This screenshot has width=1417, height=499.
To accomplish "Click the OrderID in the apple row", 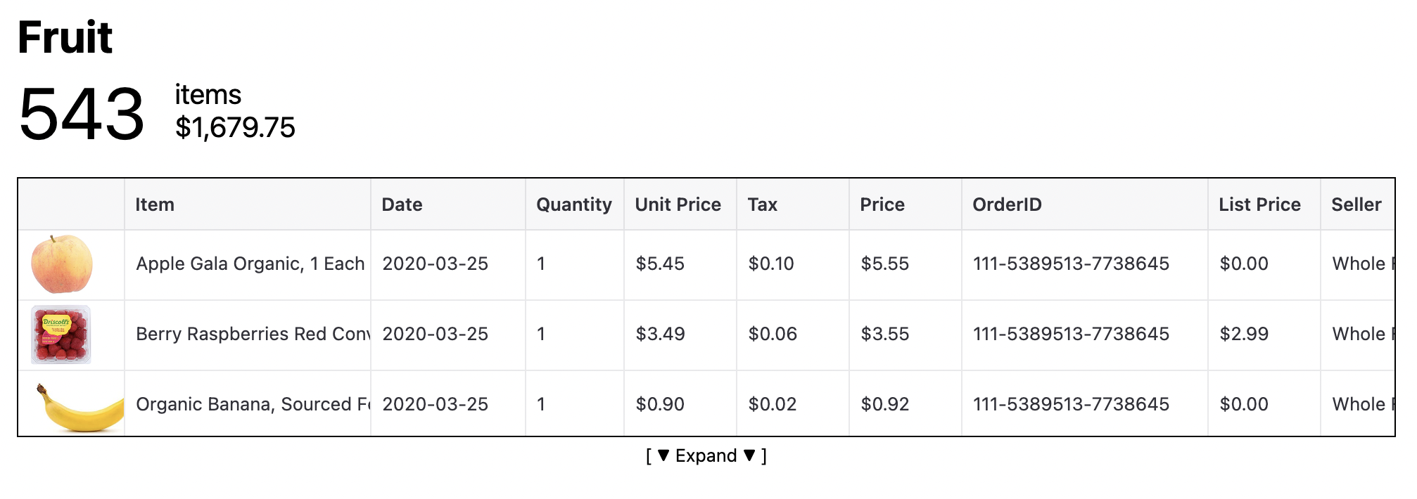I will click(1071, 264).
